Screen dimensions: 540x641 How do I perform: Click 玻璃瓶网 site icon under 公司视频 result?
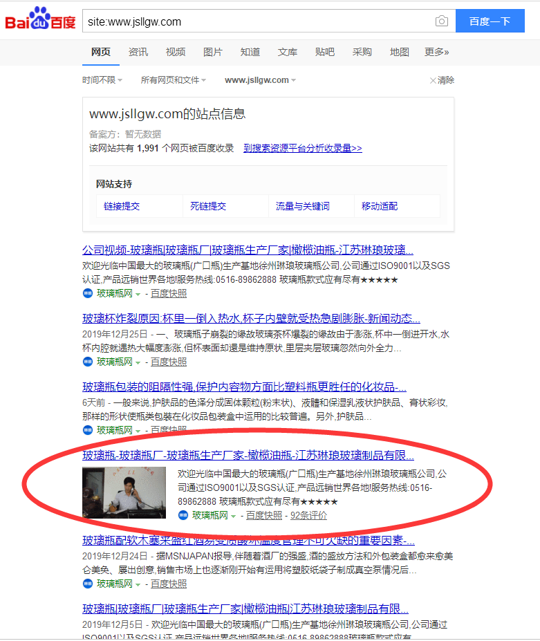click(x=88, y=293)
